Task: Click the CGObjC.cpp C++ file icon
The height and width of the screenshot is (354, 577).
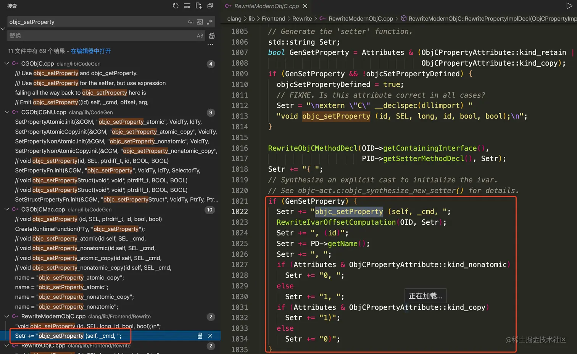Action: point(15,63)
